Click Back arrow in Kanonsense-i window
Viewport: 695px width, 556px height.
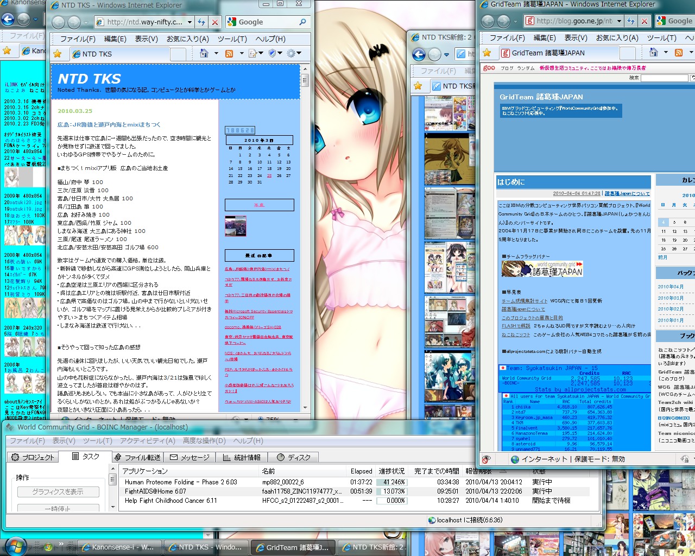coord(8,20)
